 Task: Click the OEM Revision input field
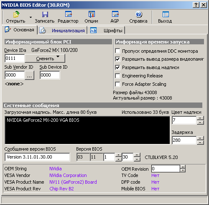166,169
